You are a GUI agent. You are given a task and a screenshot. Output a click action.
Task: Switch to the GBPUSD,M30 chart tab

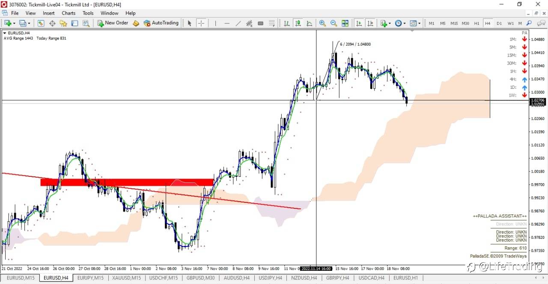coord(200,278)
